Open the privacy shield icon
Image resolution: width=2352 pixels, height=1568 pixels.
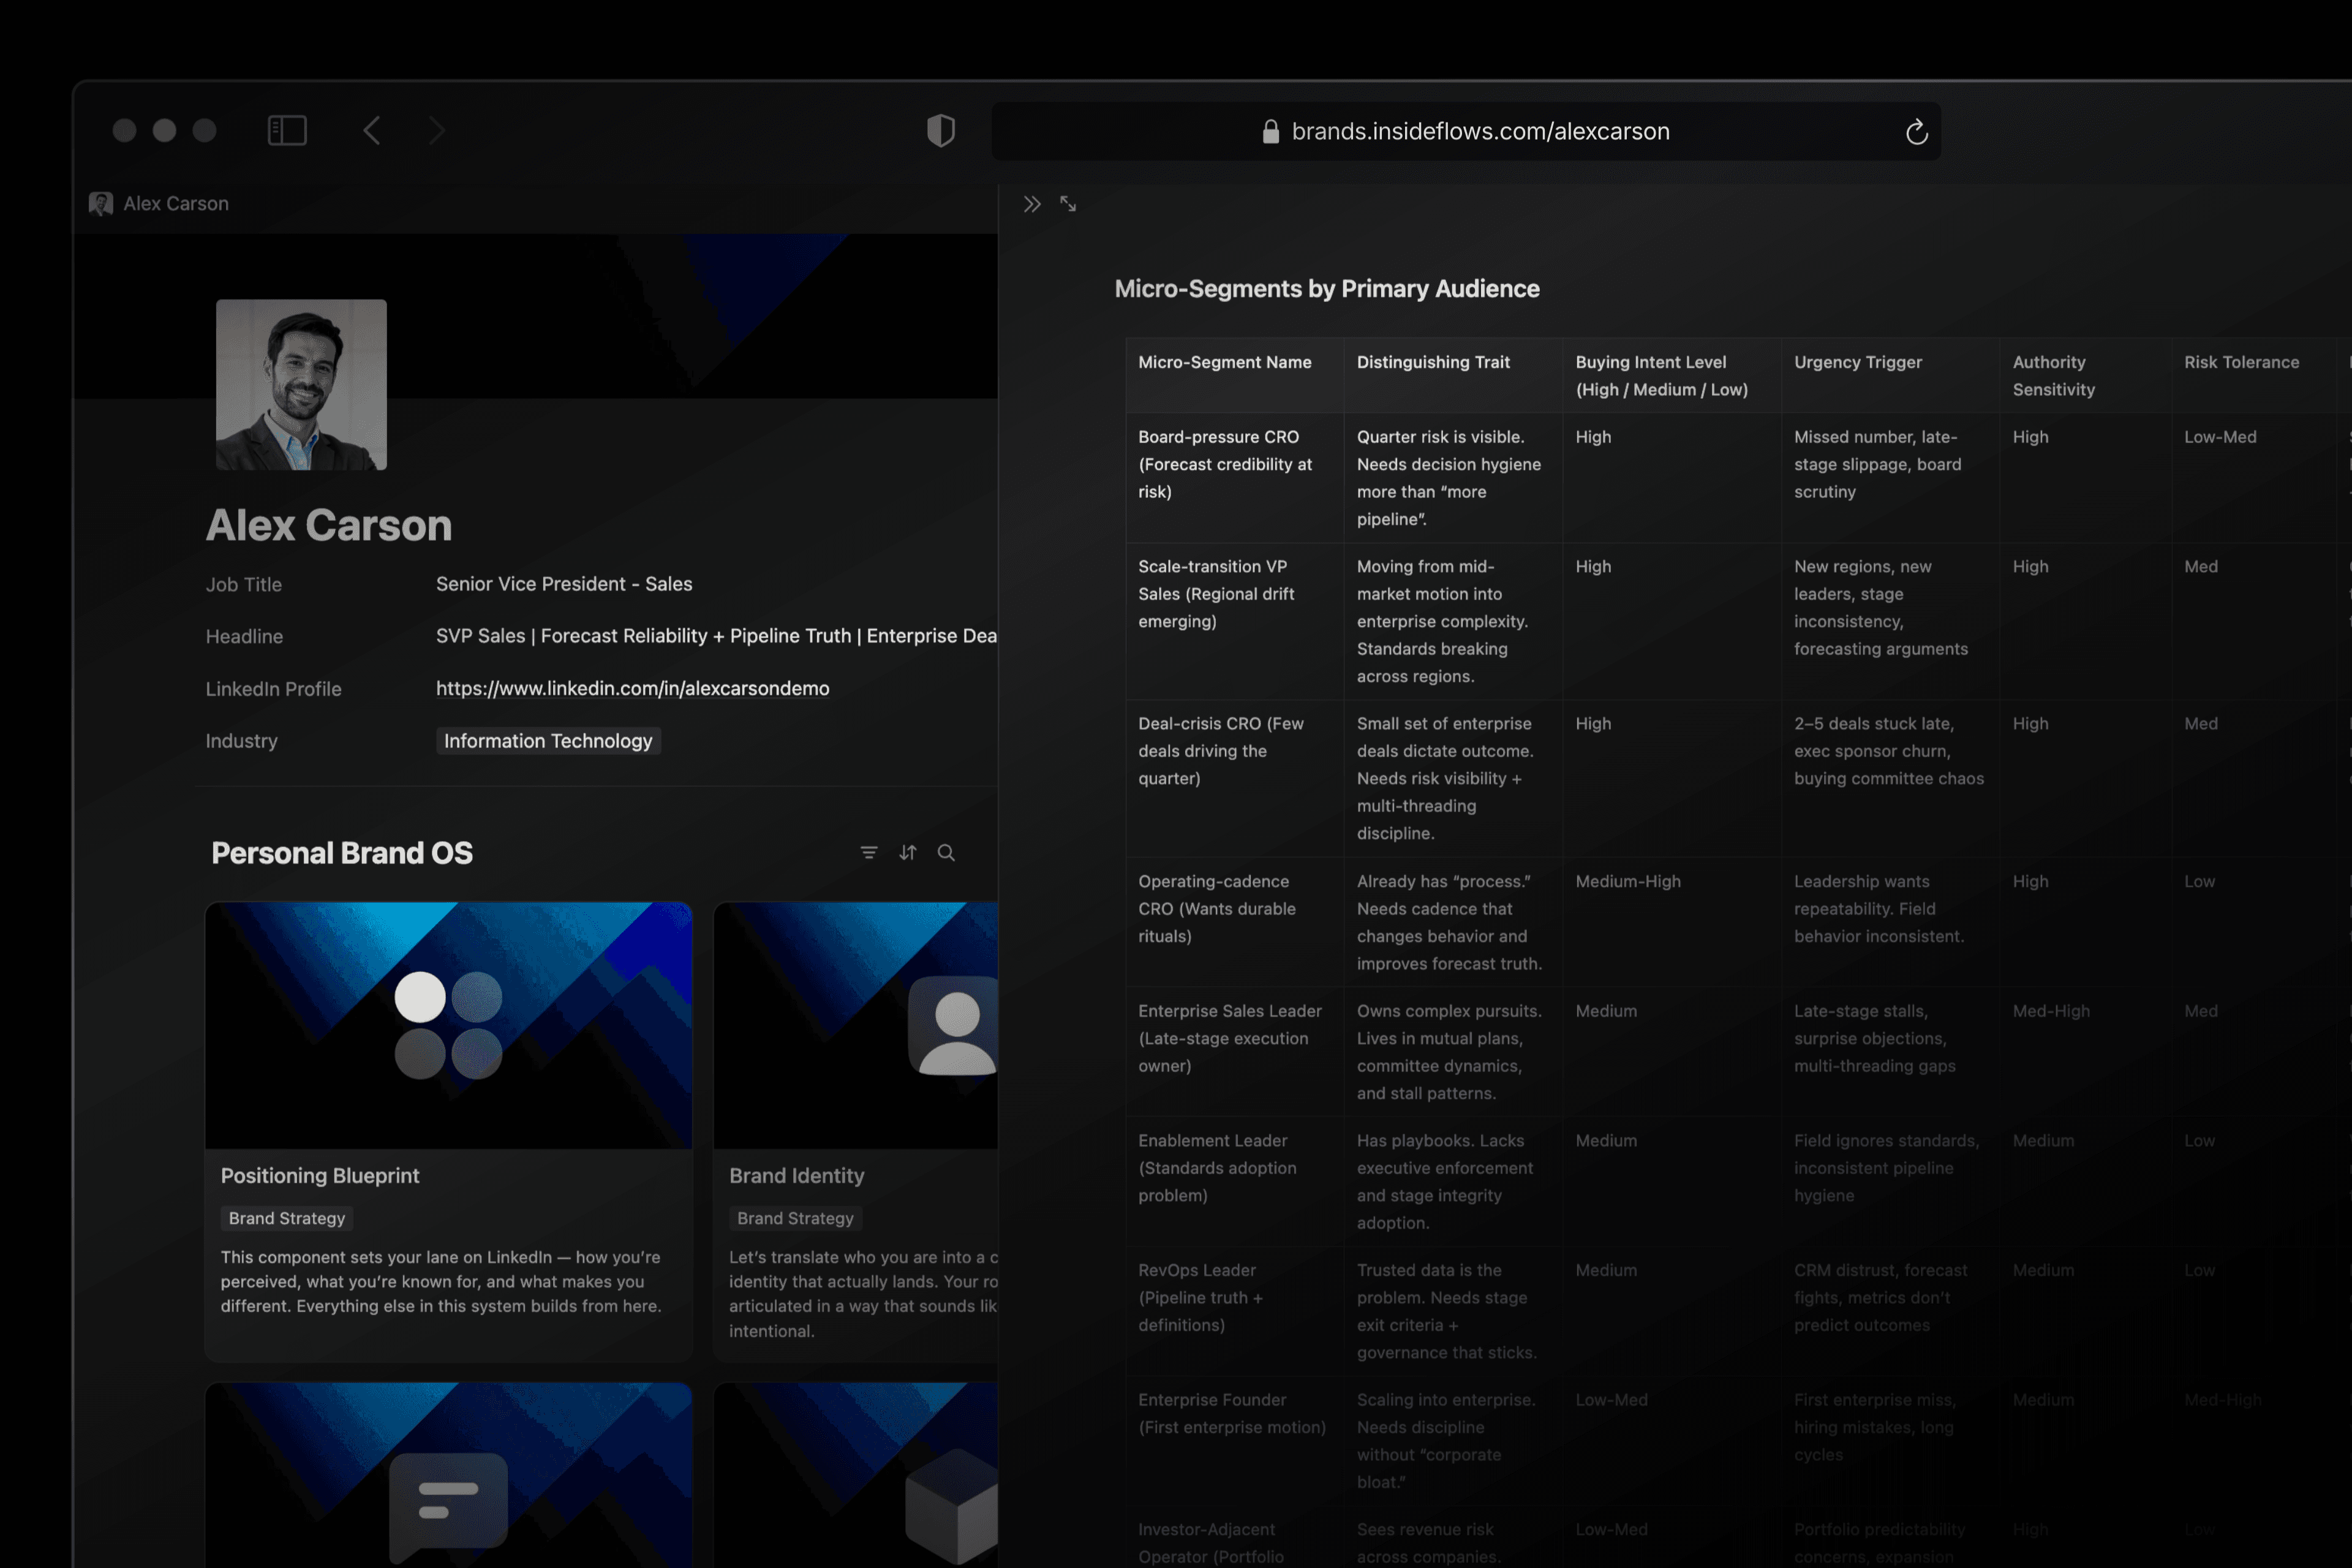tap(940, 130)
